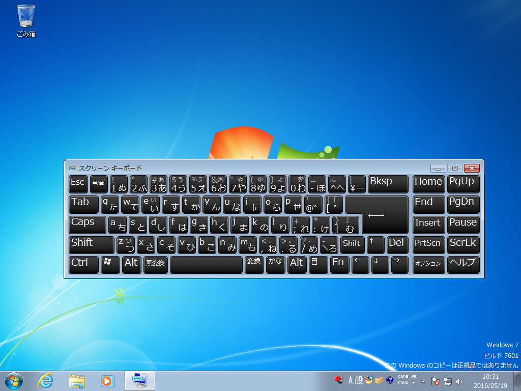Toggle the KANA indicator in language bar
Screen dimensions: 521x391
pyautogui.click(x=403, y=383)
